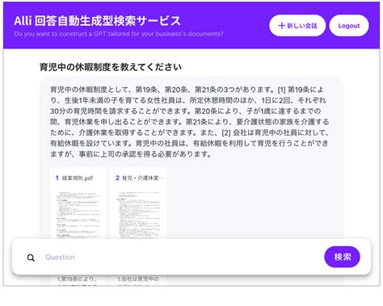
Task: Click the Alli 回答自動生成型検索サービス heading
Action: pyautogui.click(x=97, y=21)
